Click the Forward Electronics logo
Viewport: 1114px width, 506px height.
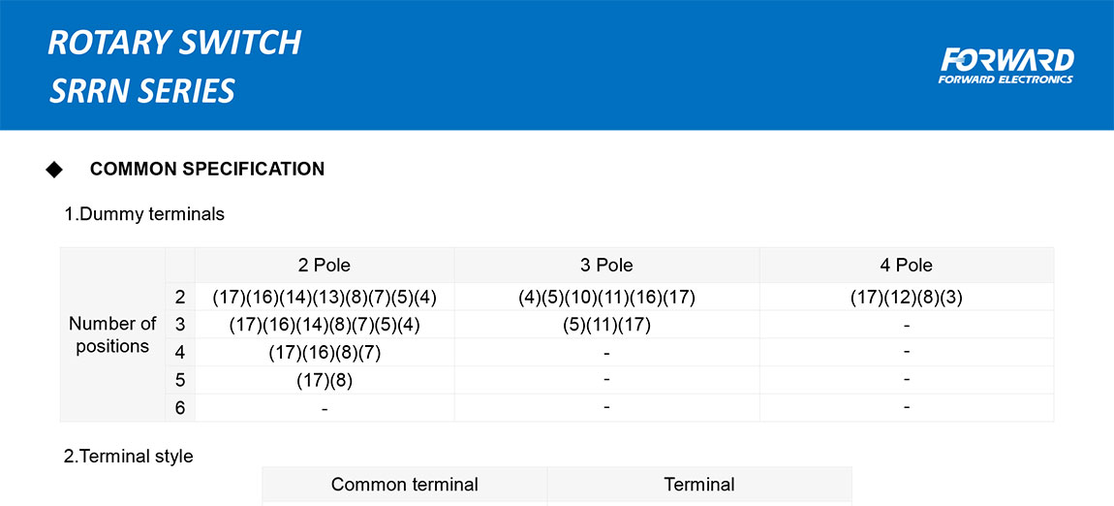tap(1006, 66)
